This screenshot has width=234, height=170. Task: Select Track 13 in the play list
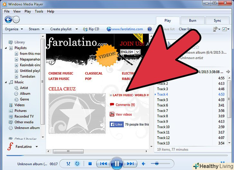[x=191, y=143]
